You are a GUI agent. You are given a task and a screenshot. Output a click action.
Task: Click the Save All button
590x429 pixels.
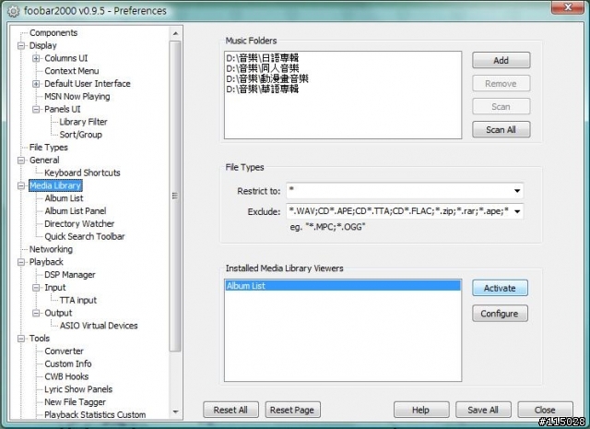click(483, 410)
